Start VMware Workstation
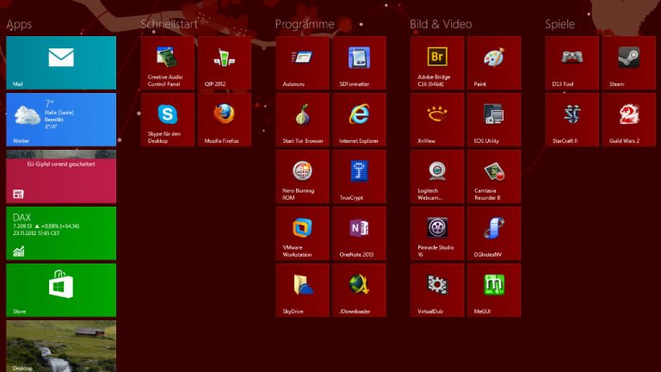661x372 pixels. pos(302,233)
